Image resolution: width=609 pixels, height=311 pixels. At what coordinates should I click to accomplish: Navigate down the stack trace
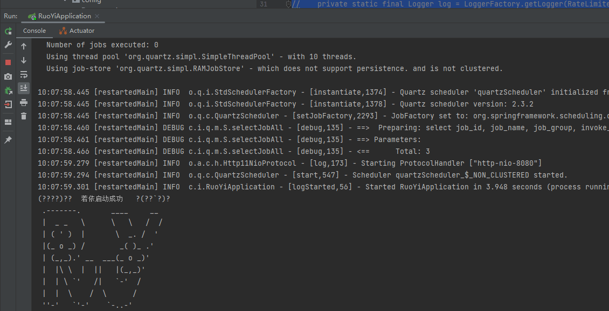[x=23, y=60]
